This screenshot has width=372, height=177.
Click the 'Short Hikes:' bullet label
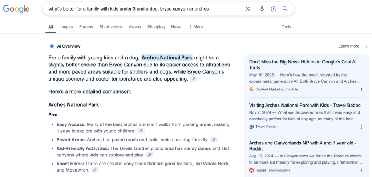[70, 164]
